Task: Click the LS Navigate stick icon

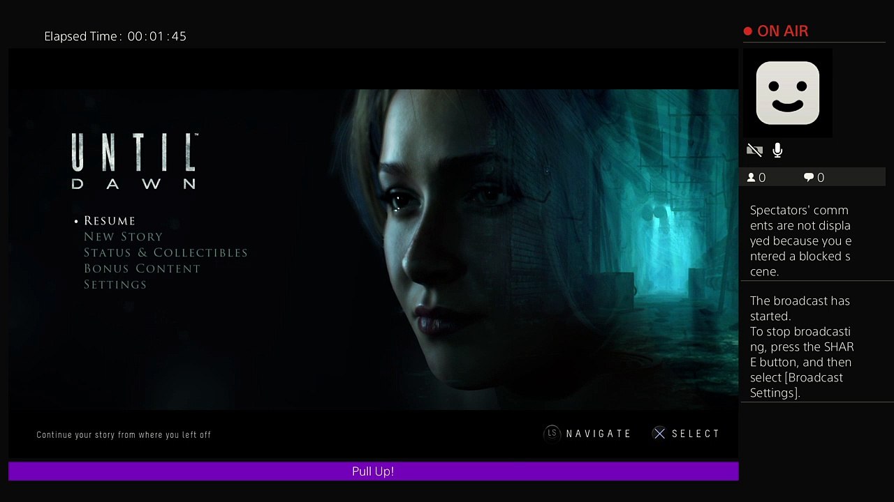Action: pyautogui.click(x=552, y=434)
